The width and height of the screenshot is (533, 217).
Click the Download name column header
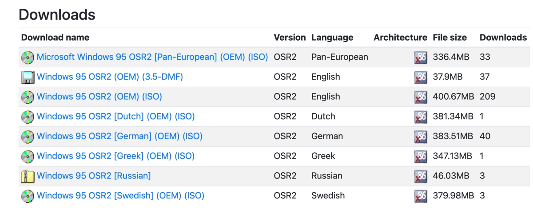coord(55,38)
